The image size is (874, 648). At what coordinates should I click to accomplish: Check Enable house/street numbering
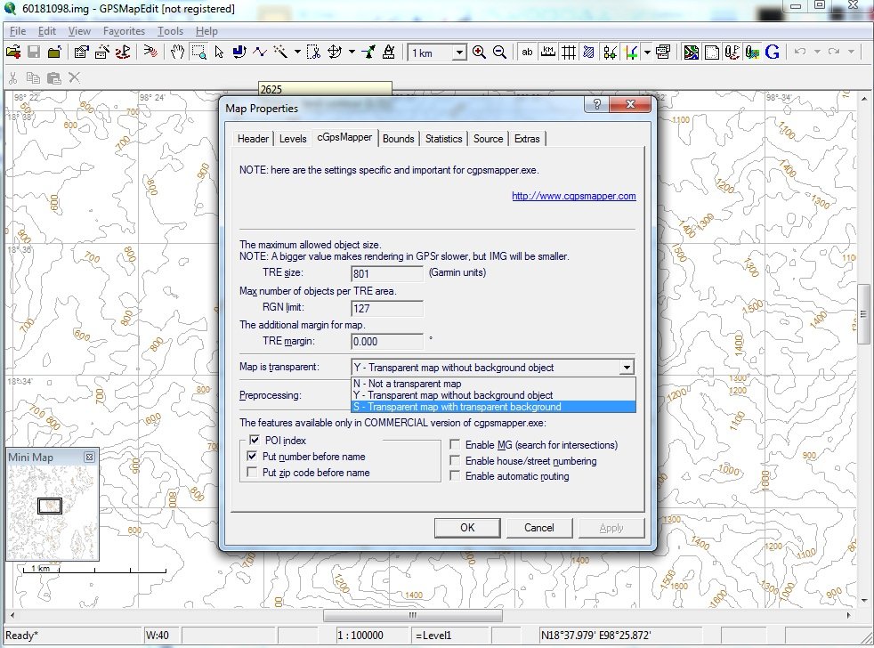tap(455, 460)
